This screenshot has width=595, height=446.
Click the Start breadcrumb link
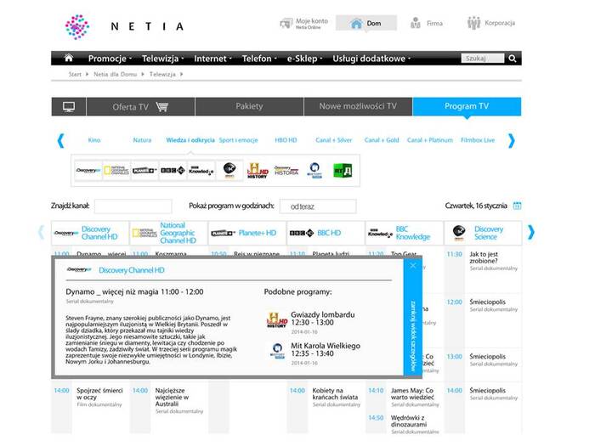[75, 75]
